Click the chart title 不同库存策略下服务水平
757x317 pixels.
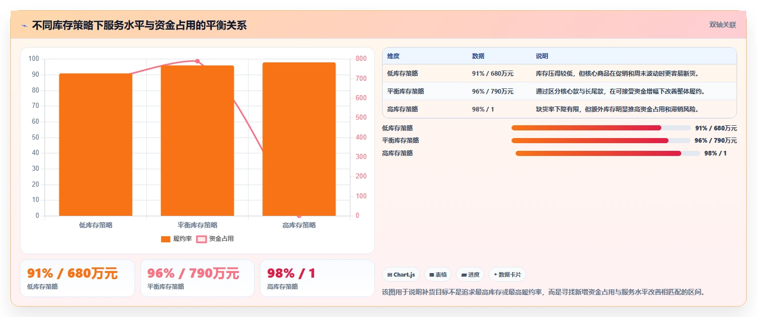coord(139,25)
